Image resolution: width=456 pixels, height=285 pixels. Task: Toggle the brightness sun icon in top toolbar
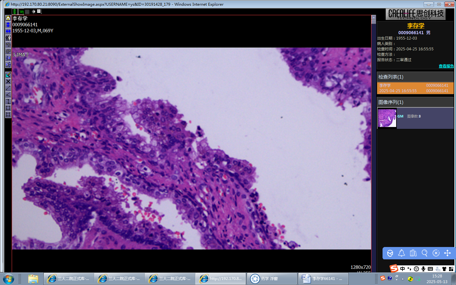click(34, 12)
